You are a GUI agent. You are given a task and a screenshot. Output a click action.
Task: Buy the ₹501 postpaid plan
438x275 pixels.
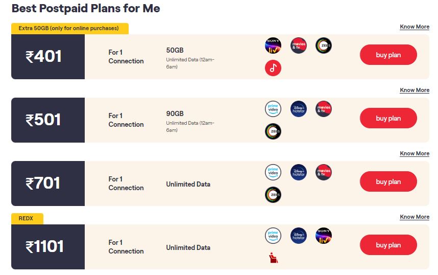[x=388, y=119]
